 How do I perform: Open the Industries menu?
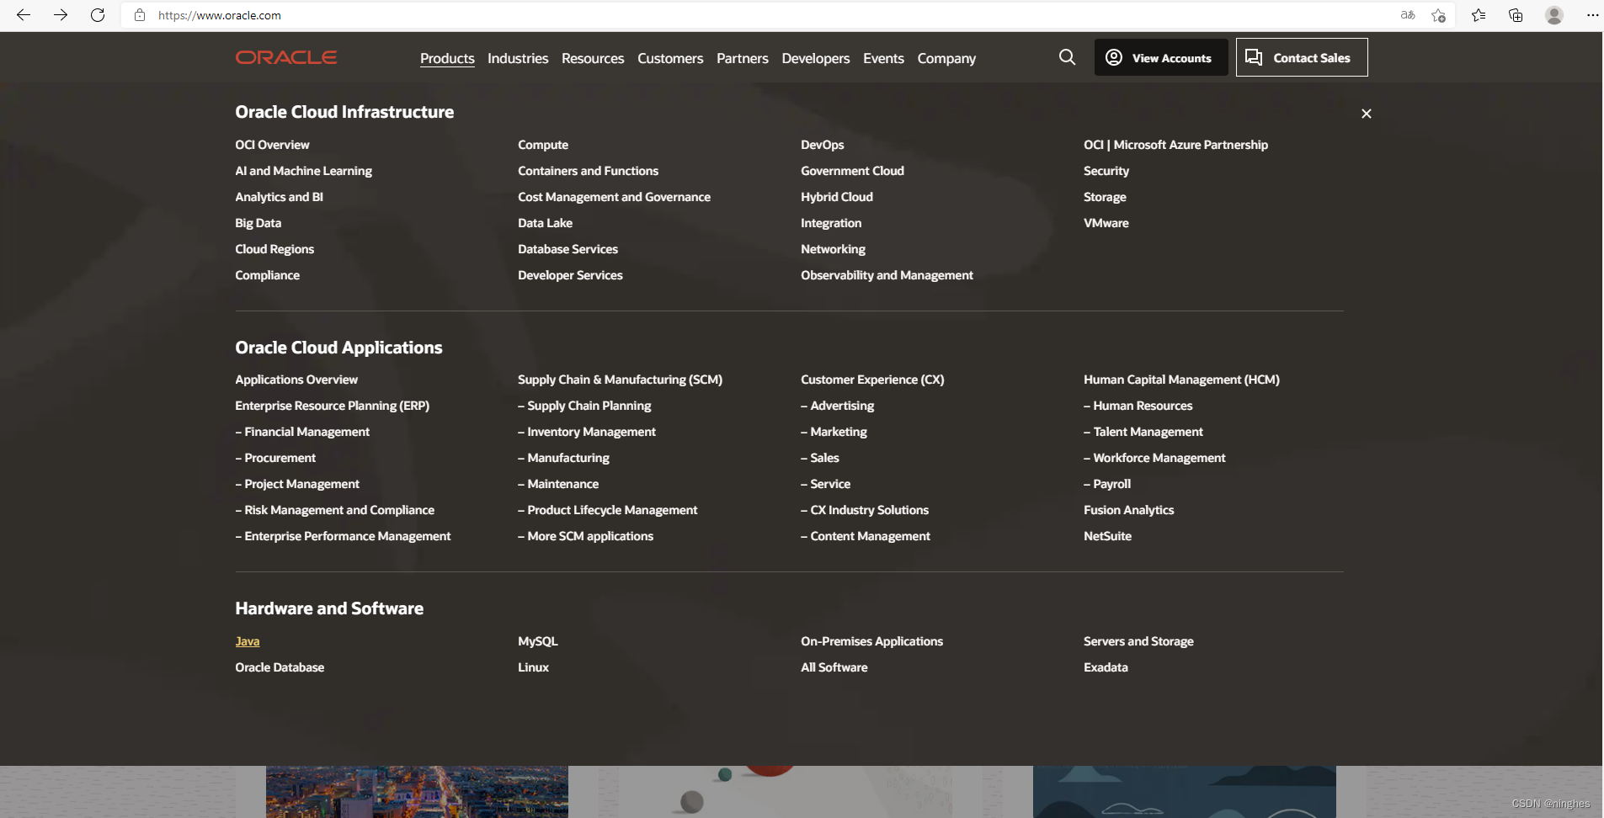click(518, 58)
